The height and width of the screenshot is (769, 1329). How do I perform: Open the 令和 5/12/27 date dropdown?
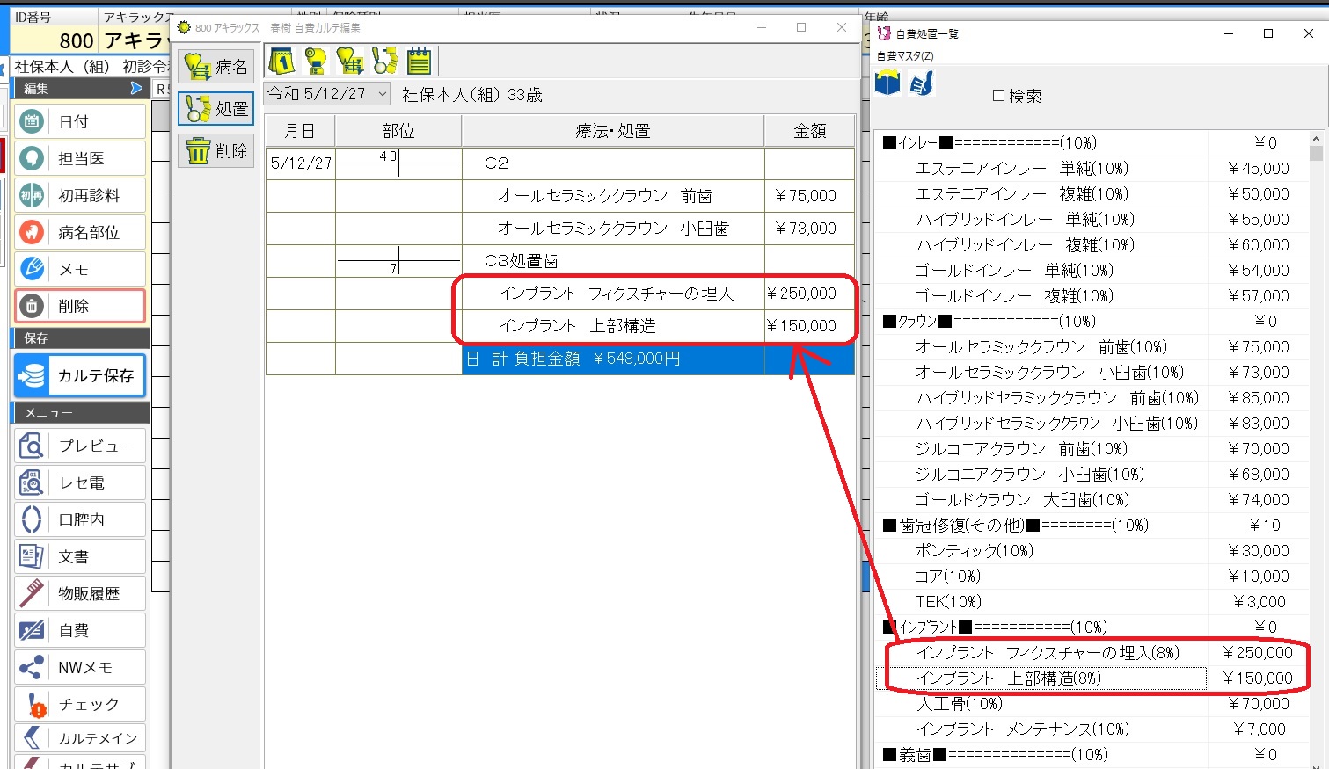point(383,93)
